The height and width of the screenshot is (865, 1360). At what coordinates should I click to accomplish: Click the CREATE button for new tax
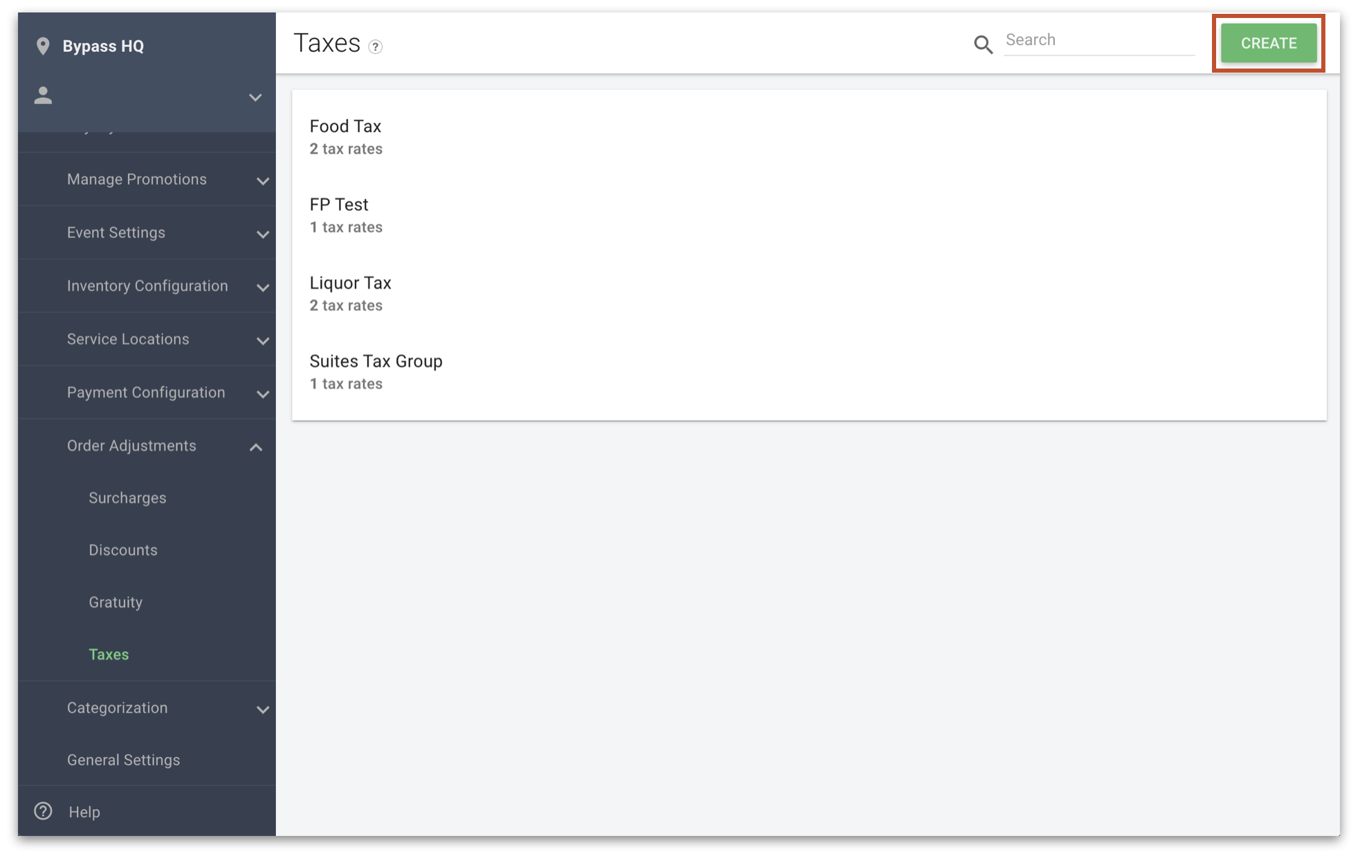(1270, 43)
